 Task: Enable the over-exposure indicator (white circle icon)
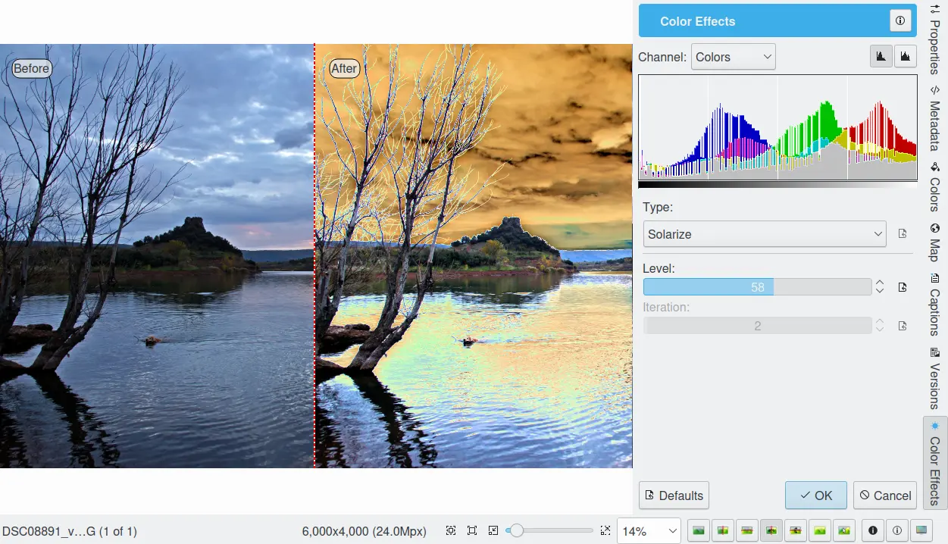(x=896, y=531)
